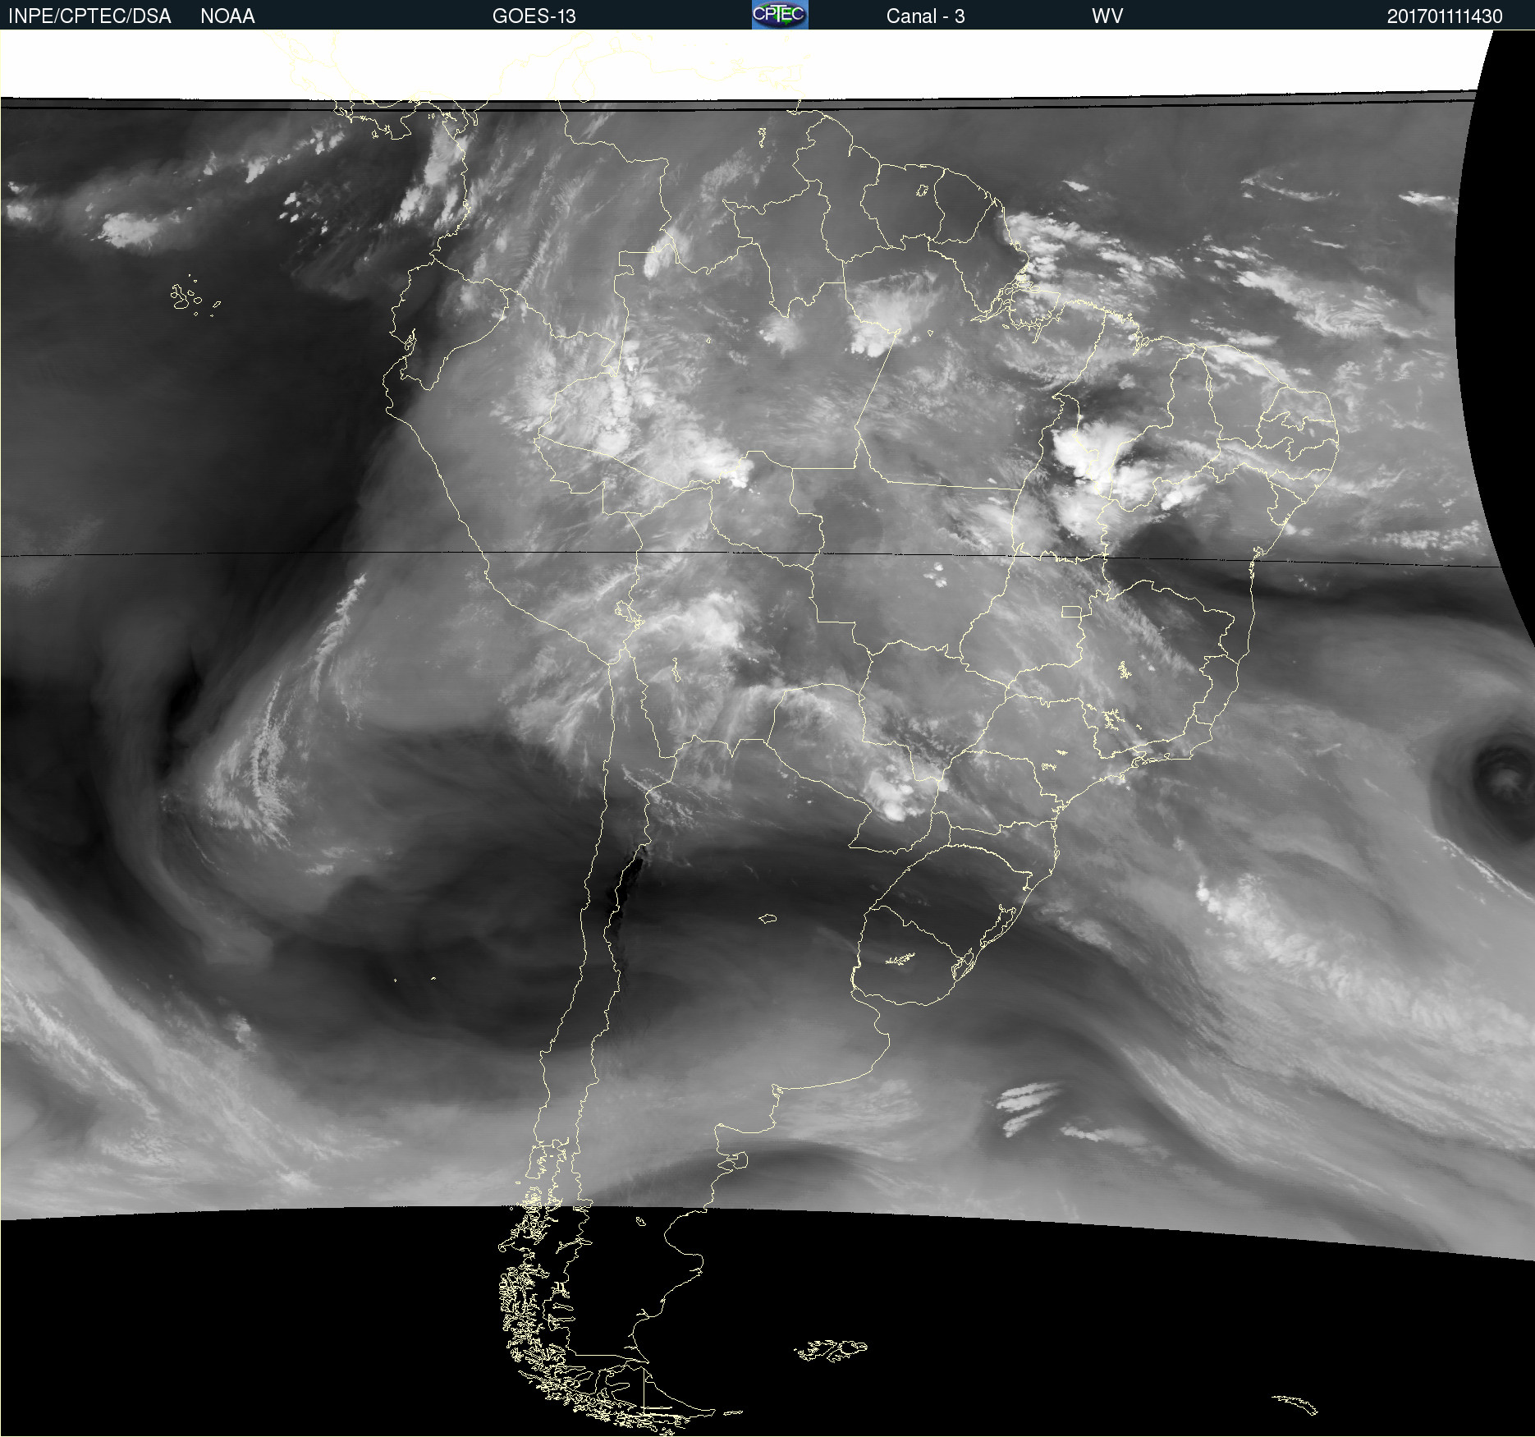Click the South Georgia island outline
Image resolution: width=1535 pixels, height=1437 pixels.
click(1297, 1404)
